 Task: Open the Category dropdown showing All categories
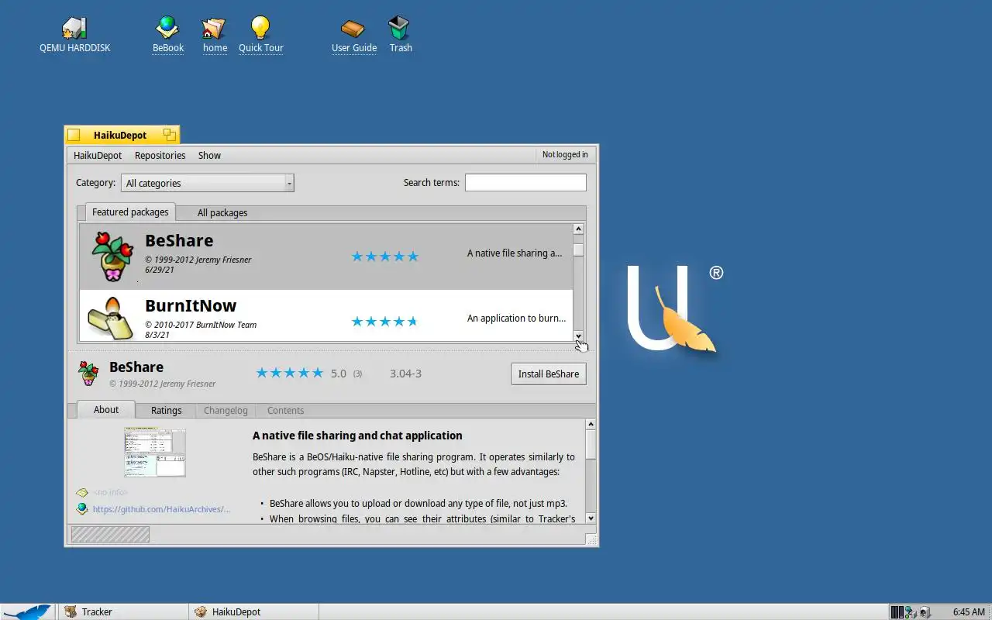tap(207, 183)
